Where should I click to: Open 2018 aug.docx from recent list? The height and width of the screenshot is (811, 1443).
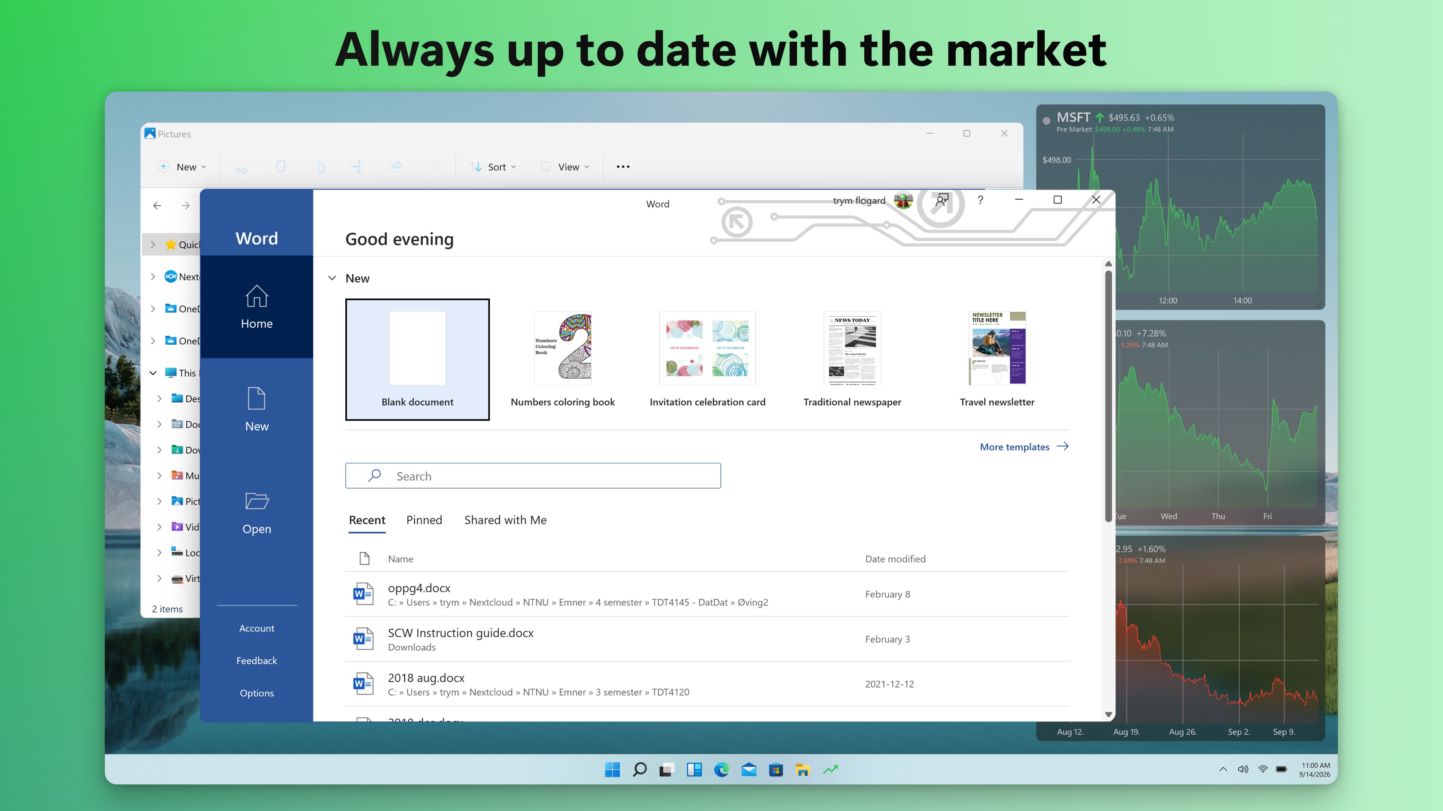tap(707, 684)
